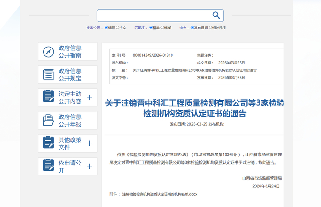Open the 政府信息公开指南 sidebar item
The width and height of the screenshot is (321, 207).
pyautogui.click(x=70, y=52)
